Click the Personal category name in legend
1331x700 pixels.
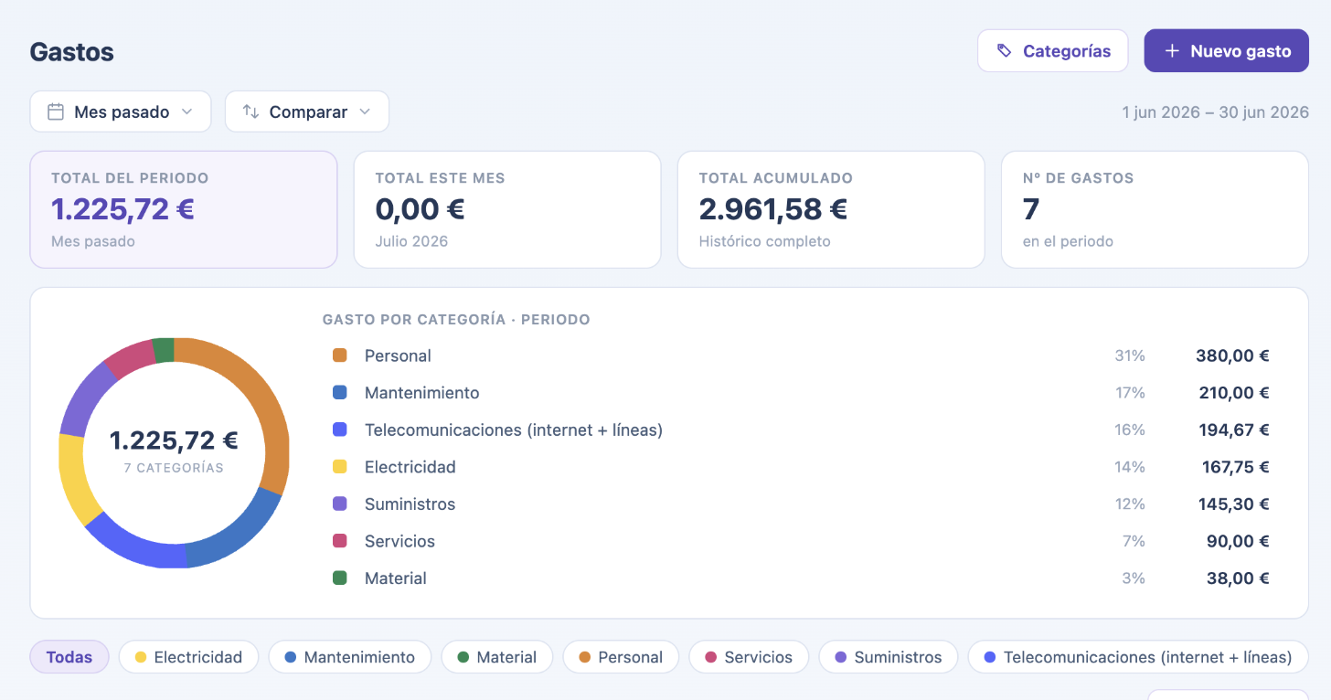tap(398, 355)
